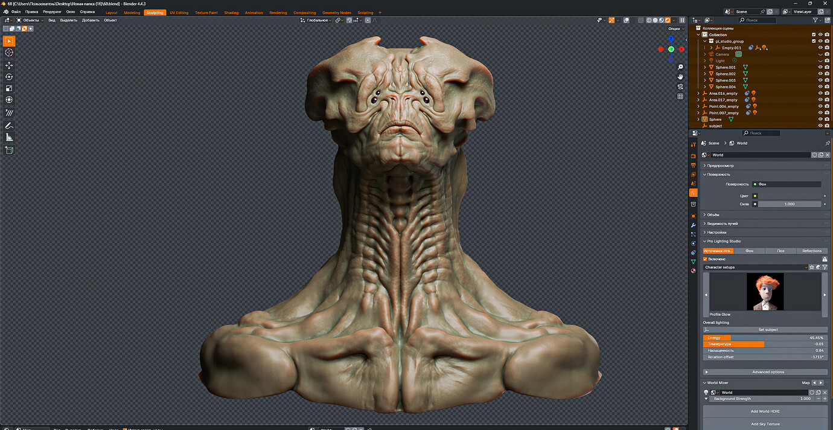Image resolution: width=833 pixels, height=430 pixels.
Task: Open the Object Data properties tab
Action: 694,262
